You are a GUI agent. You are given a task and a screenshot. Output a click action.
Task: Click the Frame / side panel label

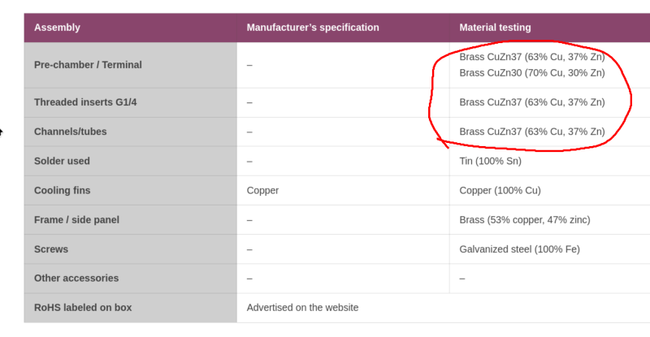coord(76,220)
